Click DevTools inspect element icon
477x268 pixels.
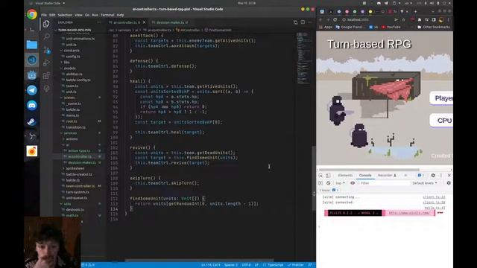(x=320, y=176)
